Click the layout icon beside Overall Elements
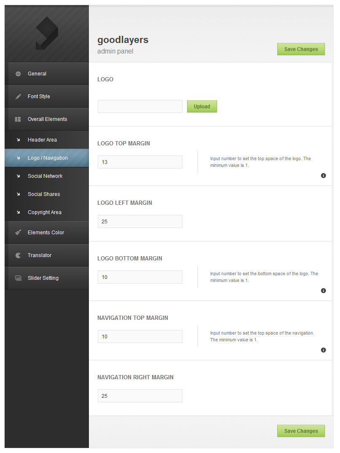Viewport: 340px width, 453px height. pos(18,119)
